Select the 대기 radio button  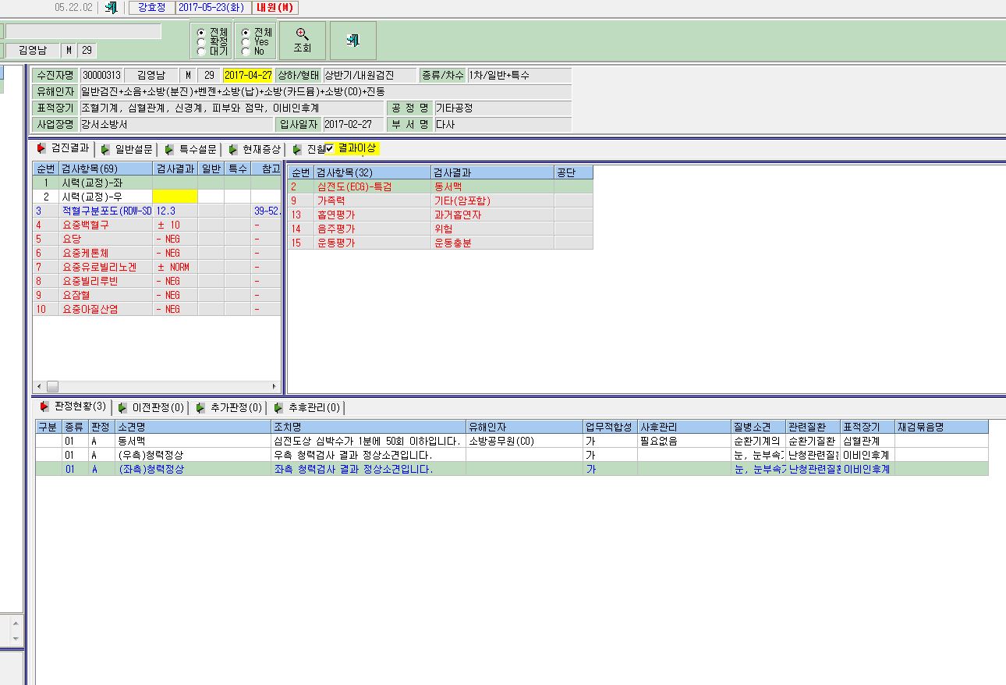[x=202, y=51]
